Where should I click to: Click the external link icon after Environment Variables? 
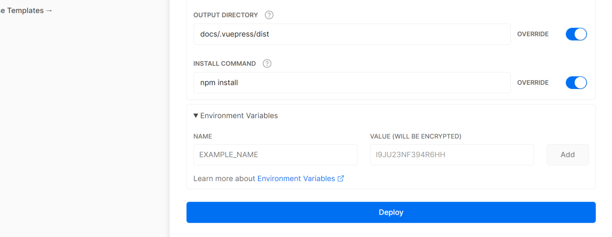tap(341, 179)
